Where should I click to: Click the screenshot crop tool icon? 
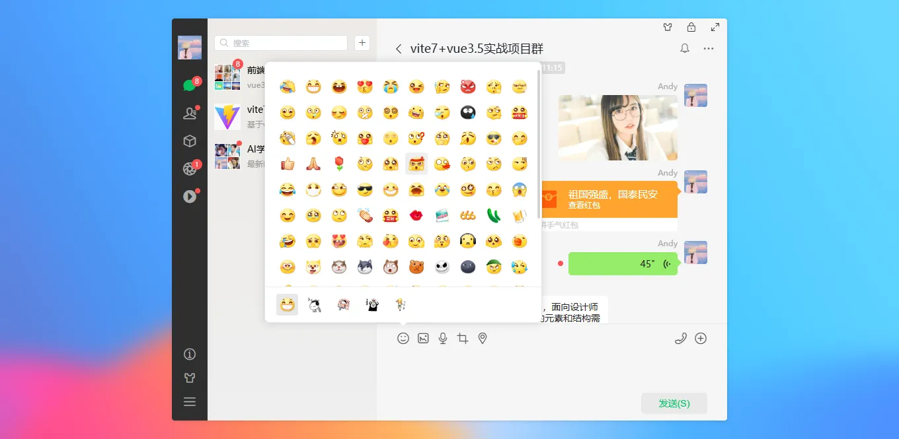click(x=463, y=338)
